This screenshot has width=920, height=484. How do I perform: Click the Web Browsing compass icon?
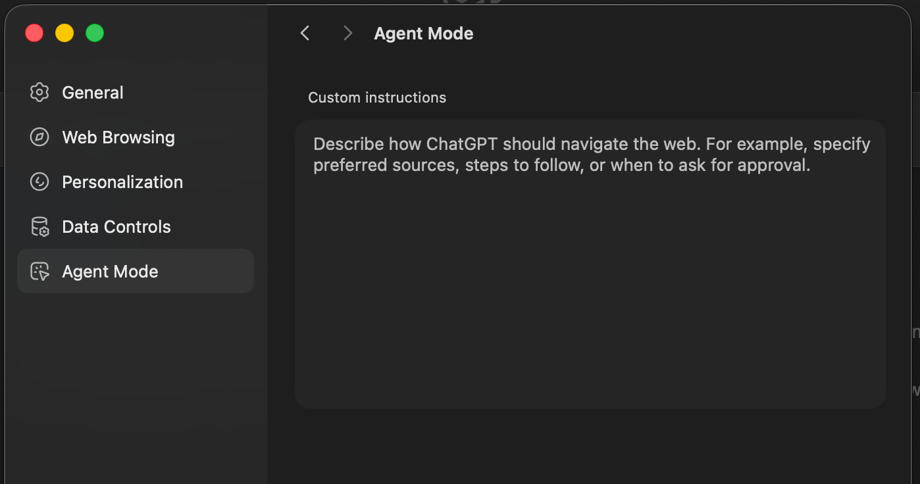pos(39,137)
